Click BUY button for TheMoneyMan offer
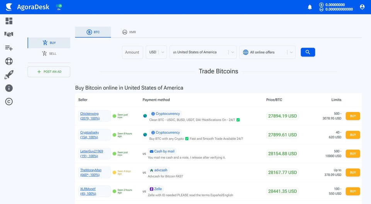The height and width of the screenshot is (204, 371). pyautogui.click(x=353, y=173)
